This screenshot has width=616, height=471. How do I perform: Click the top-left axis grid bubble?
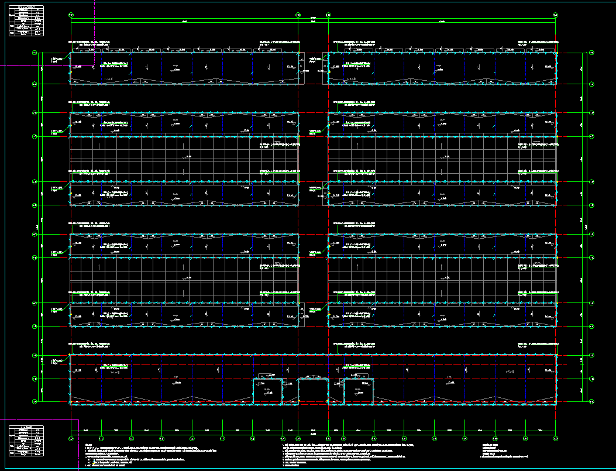(70, 15)
